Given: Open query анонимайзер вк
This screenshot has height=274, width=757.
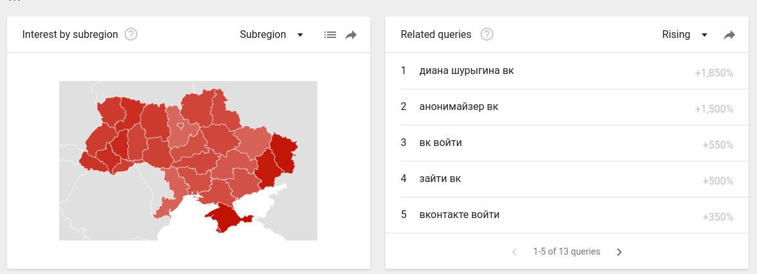Looking at the screenshot, I should coord(458,107).
